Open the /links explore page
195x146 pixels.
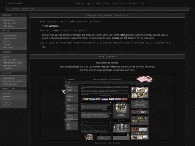(x=6, y=93)
